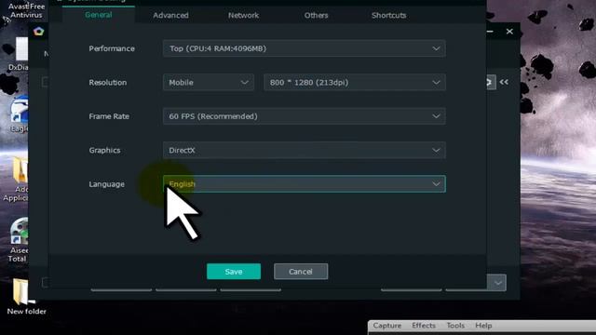Open the Tools menu
The image size is (596, 335).
455,326
